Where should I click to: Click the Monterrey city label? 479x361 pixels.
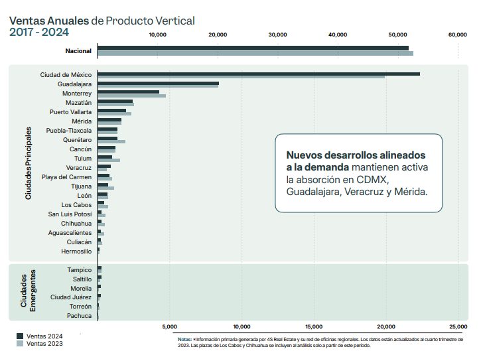[76, 94]
